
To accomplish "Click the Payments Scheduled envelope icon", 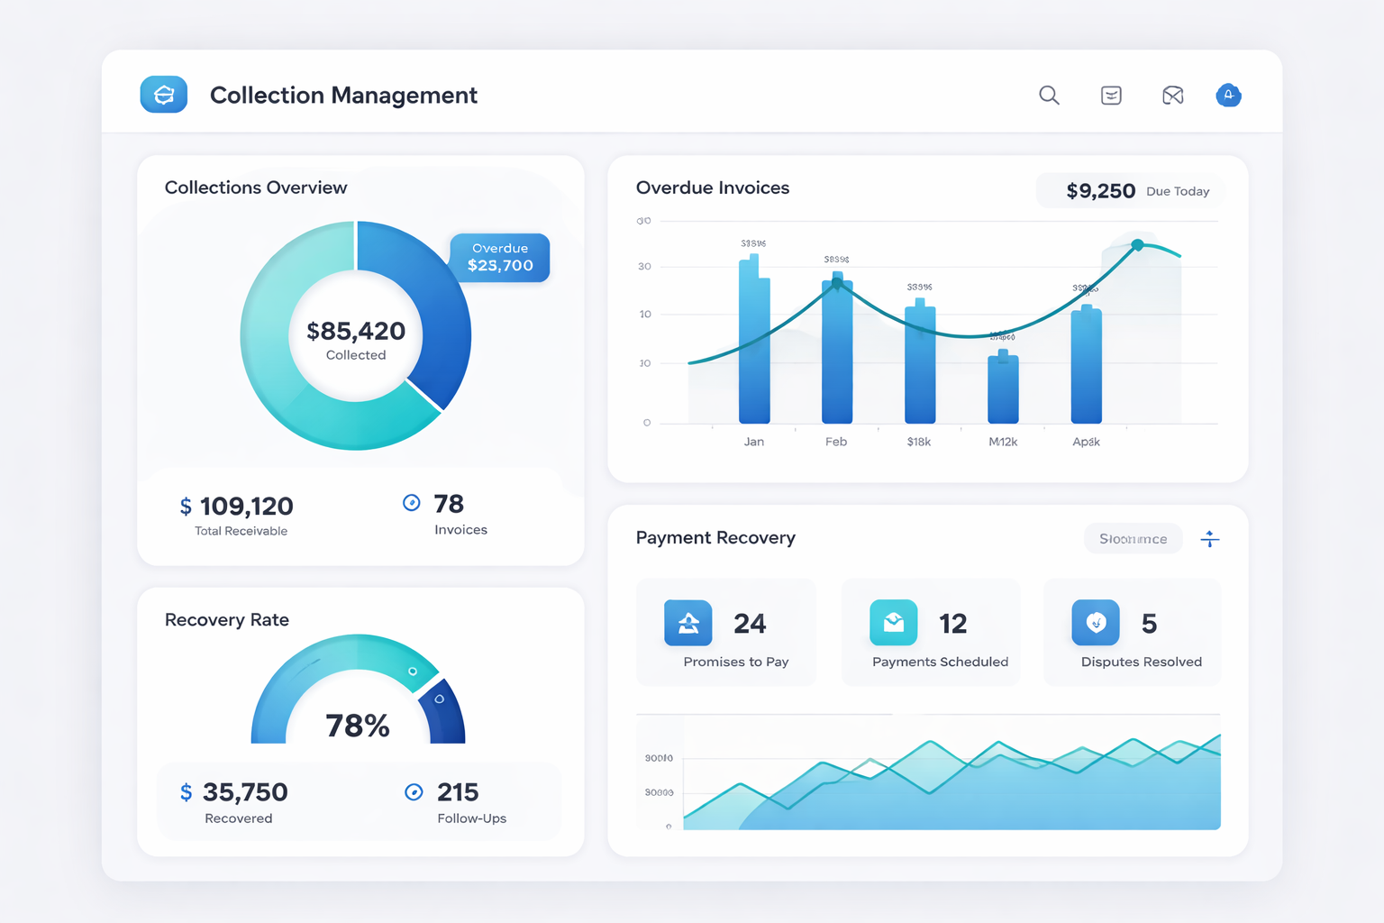I will 893,623.
